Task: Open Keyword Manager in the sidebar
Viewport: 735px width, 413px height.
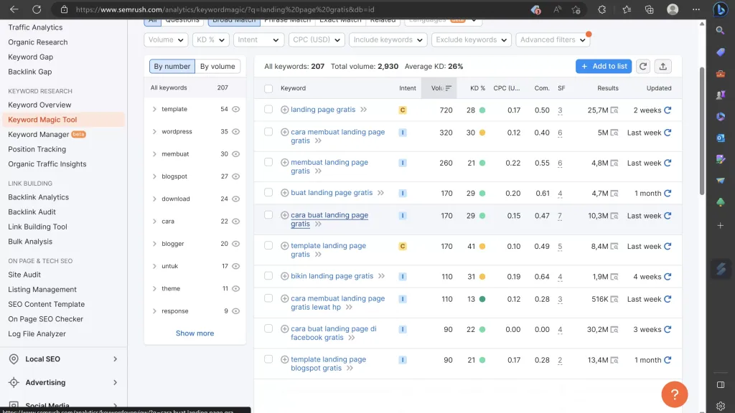Action: [x=39, y=134]
